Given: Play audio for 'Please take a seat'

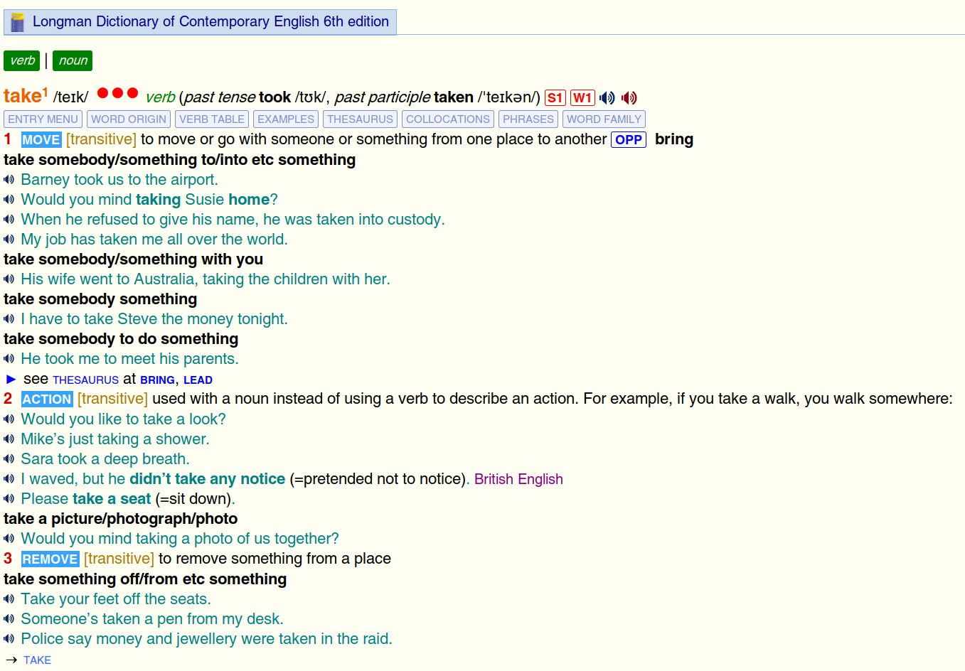Looking at the screenshot, I should point(9,499).
